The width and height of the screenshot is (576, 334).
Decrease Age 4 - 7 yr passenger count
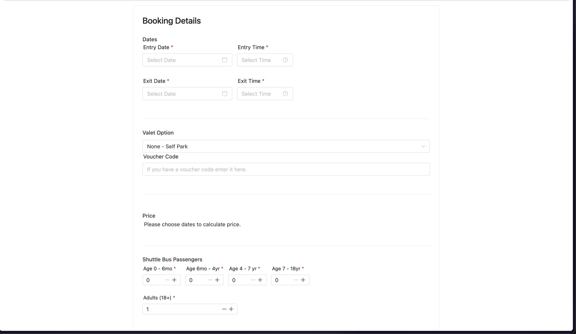click(253, 280)
